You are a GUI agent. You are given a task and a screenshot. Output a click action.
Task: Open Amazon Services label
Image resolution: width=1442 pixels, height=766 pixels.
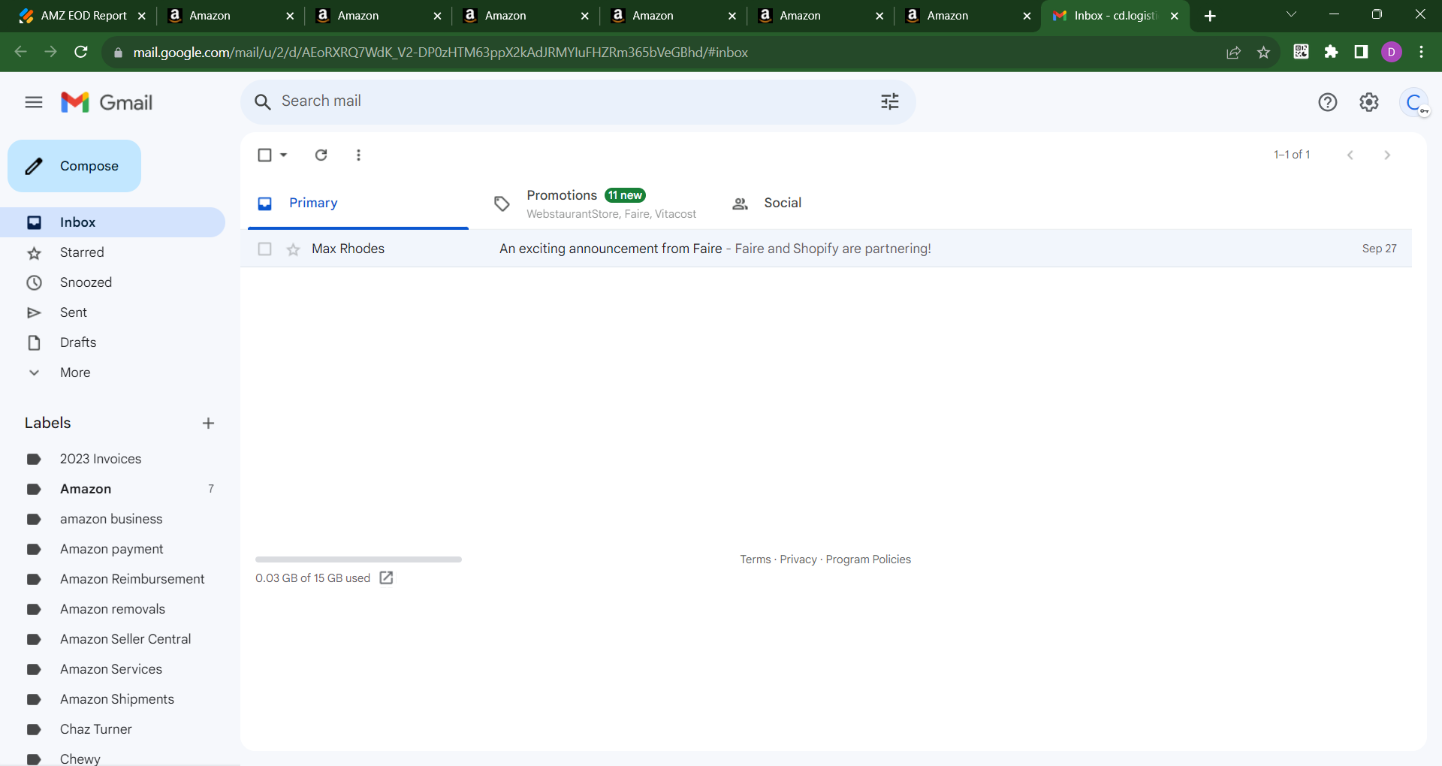click(113, 669)
